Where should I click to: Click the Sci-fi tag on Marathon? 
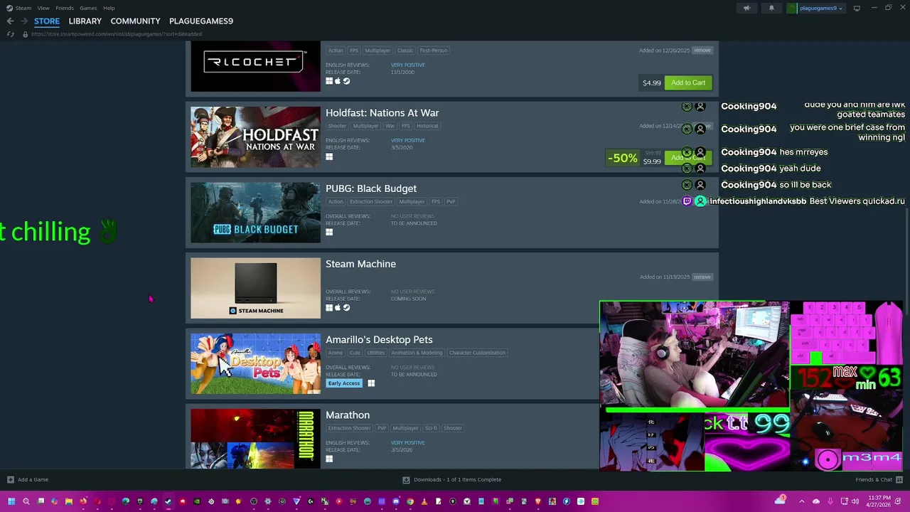pyautogui.click(x=431, y=428)
